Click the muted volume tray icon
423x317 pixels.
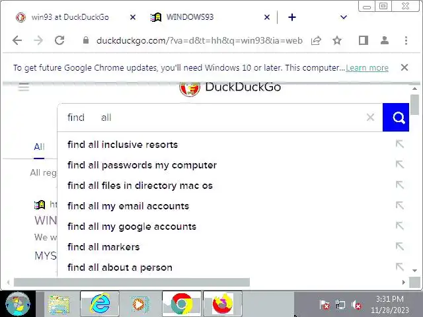[x=357, y=305]
